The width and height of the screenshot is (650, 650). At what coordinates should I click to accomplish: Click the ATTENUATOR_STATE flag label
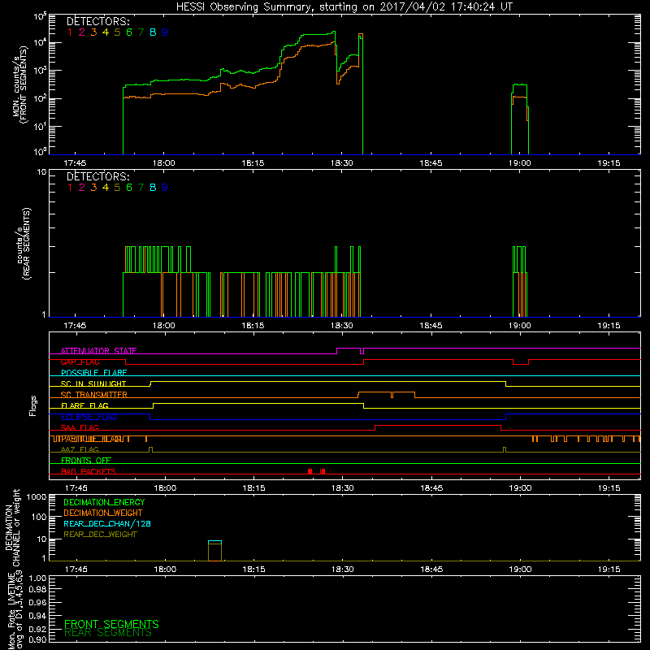(x=98, y=351)
